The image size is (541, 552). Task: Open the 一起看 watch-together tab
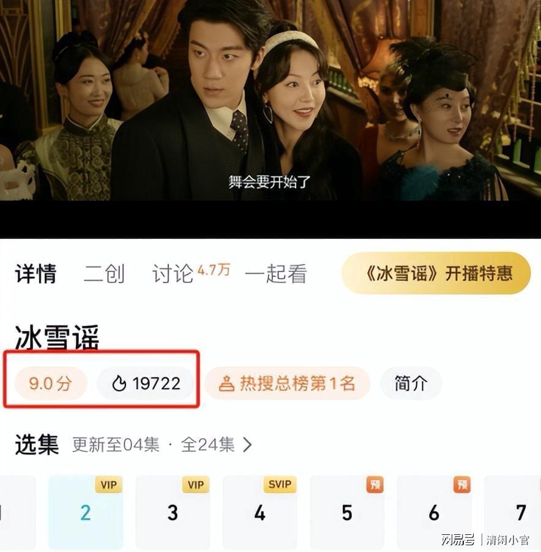[x=276, y=273]
